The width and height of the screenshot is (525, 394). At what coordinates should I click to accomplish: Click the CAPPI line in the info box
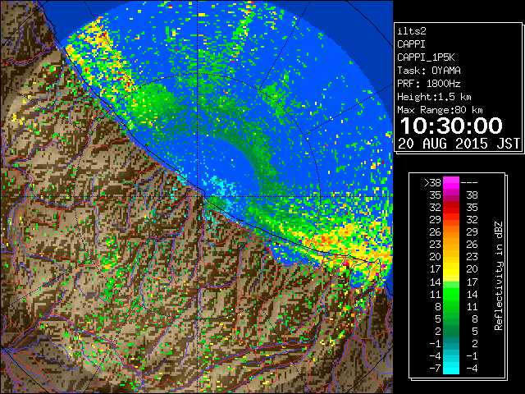pyautogui.click(x=411, y=44)
